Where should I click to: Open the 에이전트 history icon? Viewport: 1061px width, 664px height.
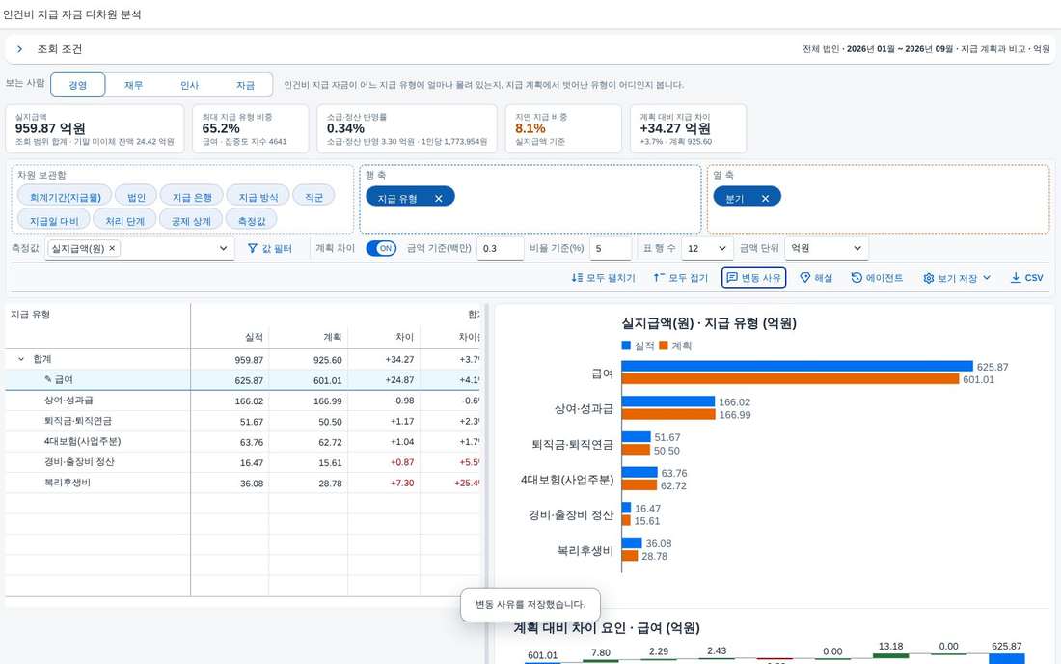click(856, 278)
